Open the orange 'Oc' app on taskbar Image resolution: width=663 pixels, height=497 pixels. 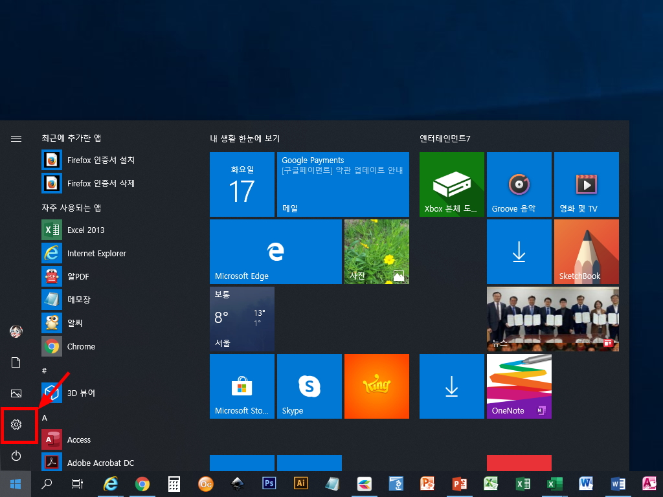[x=206, y=484]
